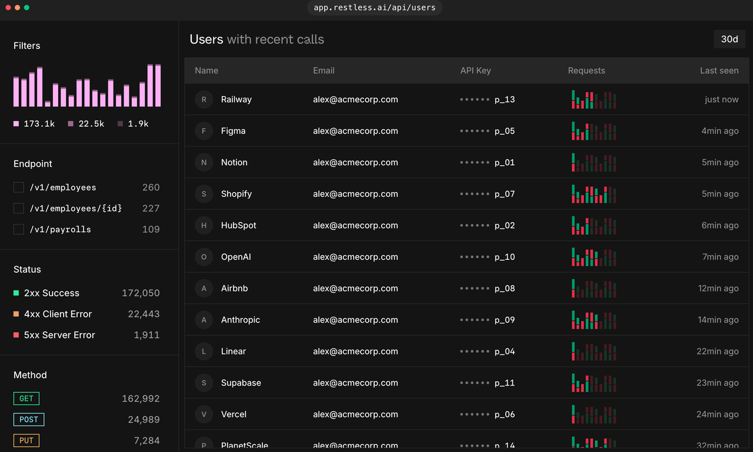Sort by the API Key column header
The width and height of the screenshot is (753, 452).
[x=475, y=71]
